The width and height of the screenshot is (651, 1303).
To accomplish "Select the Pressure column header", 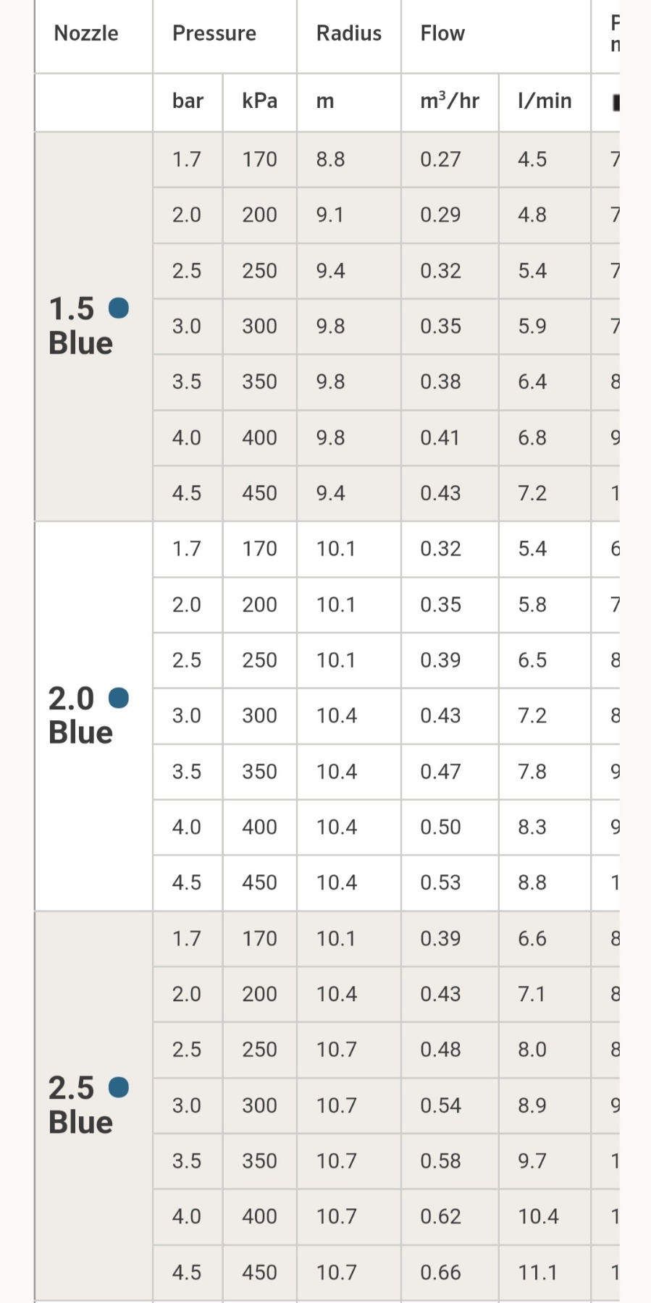I will click(214, 33).
